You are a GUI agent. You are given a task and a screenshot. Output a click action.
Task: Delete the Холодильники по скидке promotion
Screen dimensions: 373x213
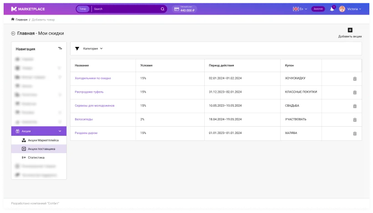pyautogui.click(x=355, y=79)
